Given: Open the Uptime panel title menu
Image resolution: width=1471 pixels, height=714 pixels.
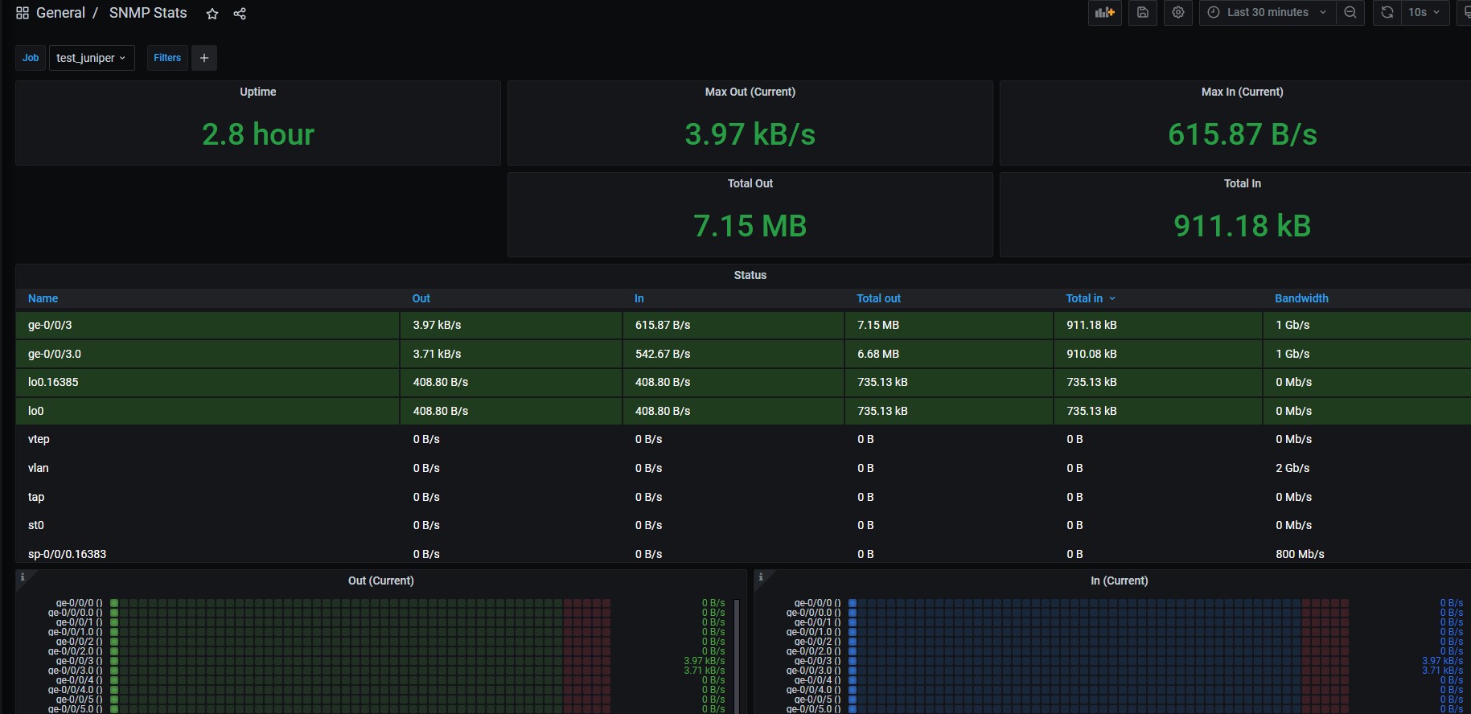Looking at the screenshot, I should (x=257, y=92).
